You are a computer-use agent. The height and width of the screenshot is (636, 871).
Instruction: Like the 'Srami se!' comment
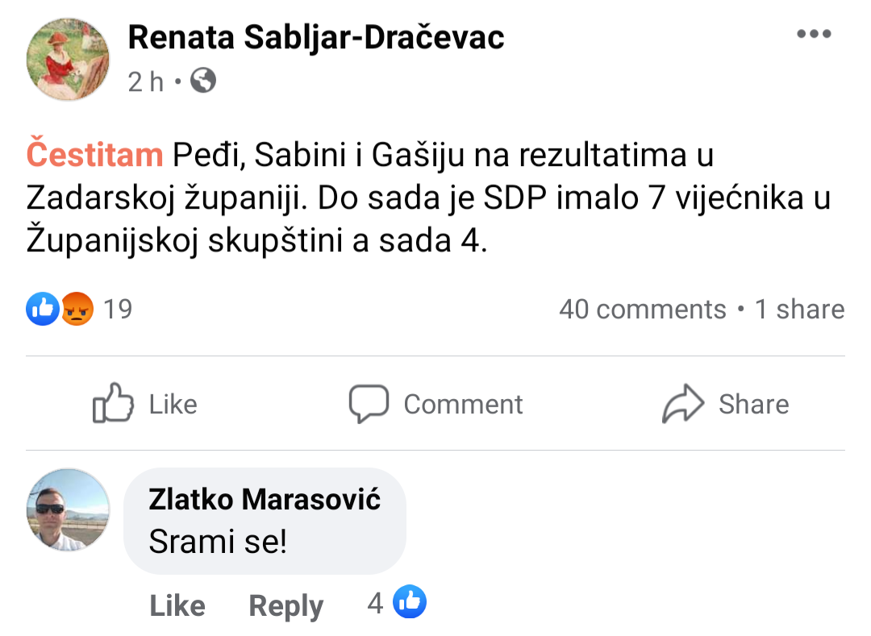177,605
